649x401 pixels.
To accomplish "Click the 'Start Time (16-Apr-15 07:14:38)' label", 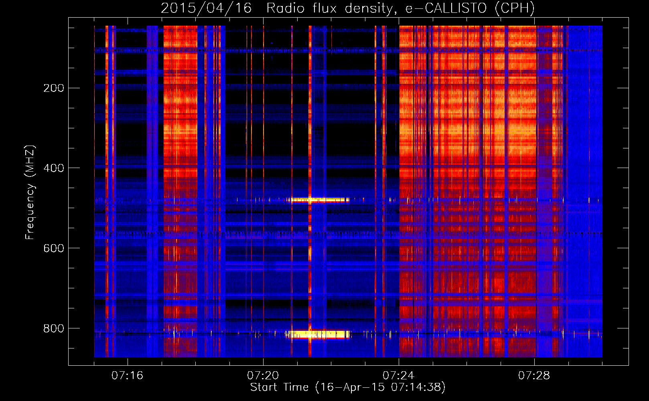I will click(x=348, y=387).
